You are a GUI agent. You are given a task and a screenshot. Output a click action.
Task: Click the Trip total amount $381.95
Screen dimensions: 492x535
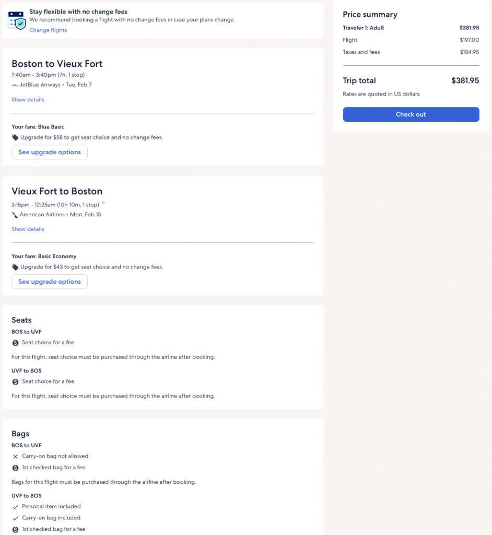tap(465, 81)
